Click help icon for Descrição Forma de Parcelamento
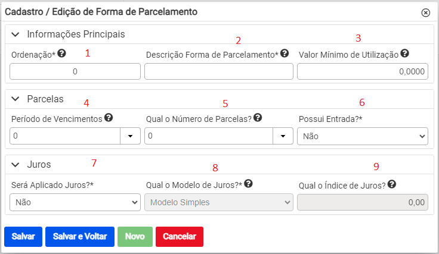This screenshot has height=254, width=439. coord(285,53)
